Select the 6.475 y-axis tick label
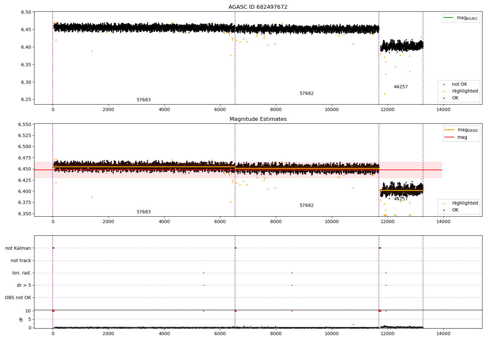The width and height of the screenshot is (487, 341). pos(25,158)
